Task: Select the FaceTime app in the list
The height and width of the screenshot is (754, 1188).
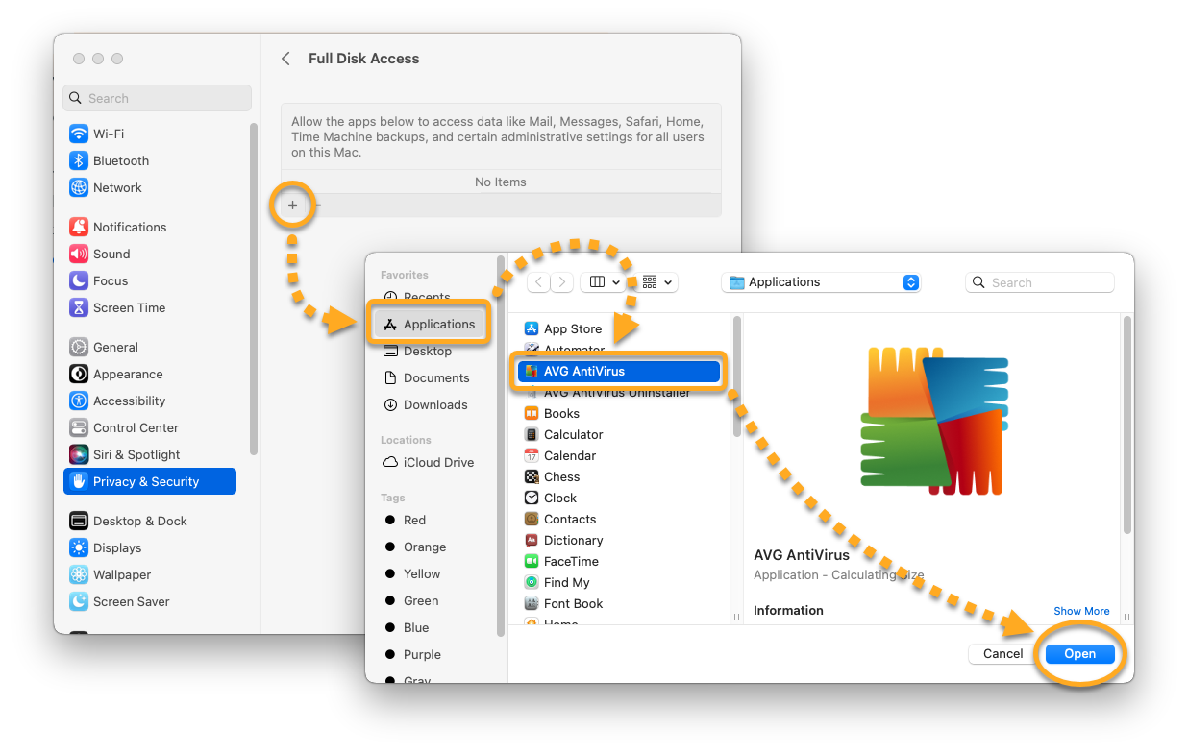Action: (x=571, y=561)
